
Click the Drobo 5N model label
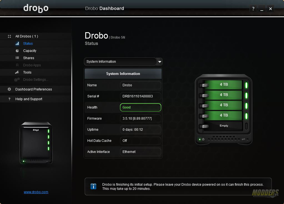click(x=118, y=37)
